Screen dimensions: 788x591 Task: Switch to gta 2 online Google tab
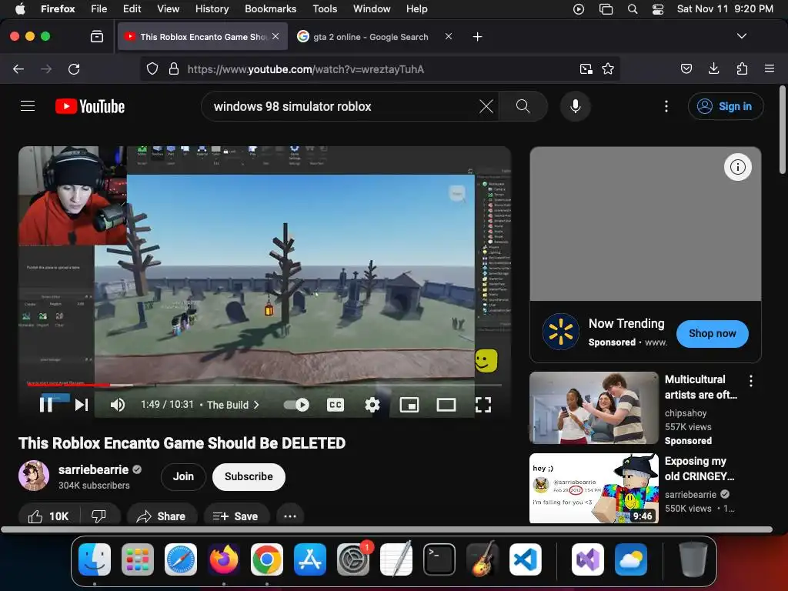coord(370,37)
